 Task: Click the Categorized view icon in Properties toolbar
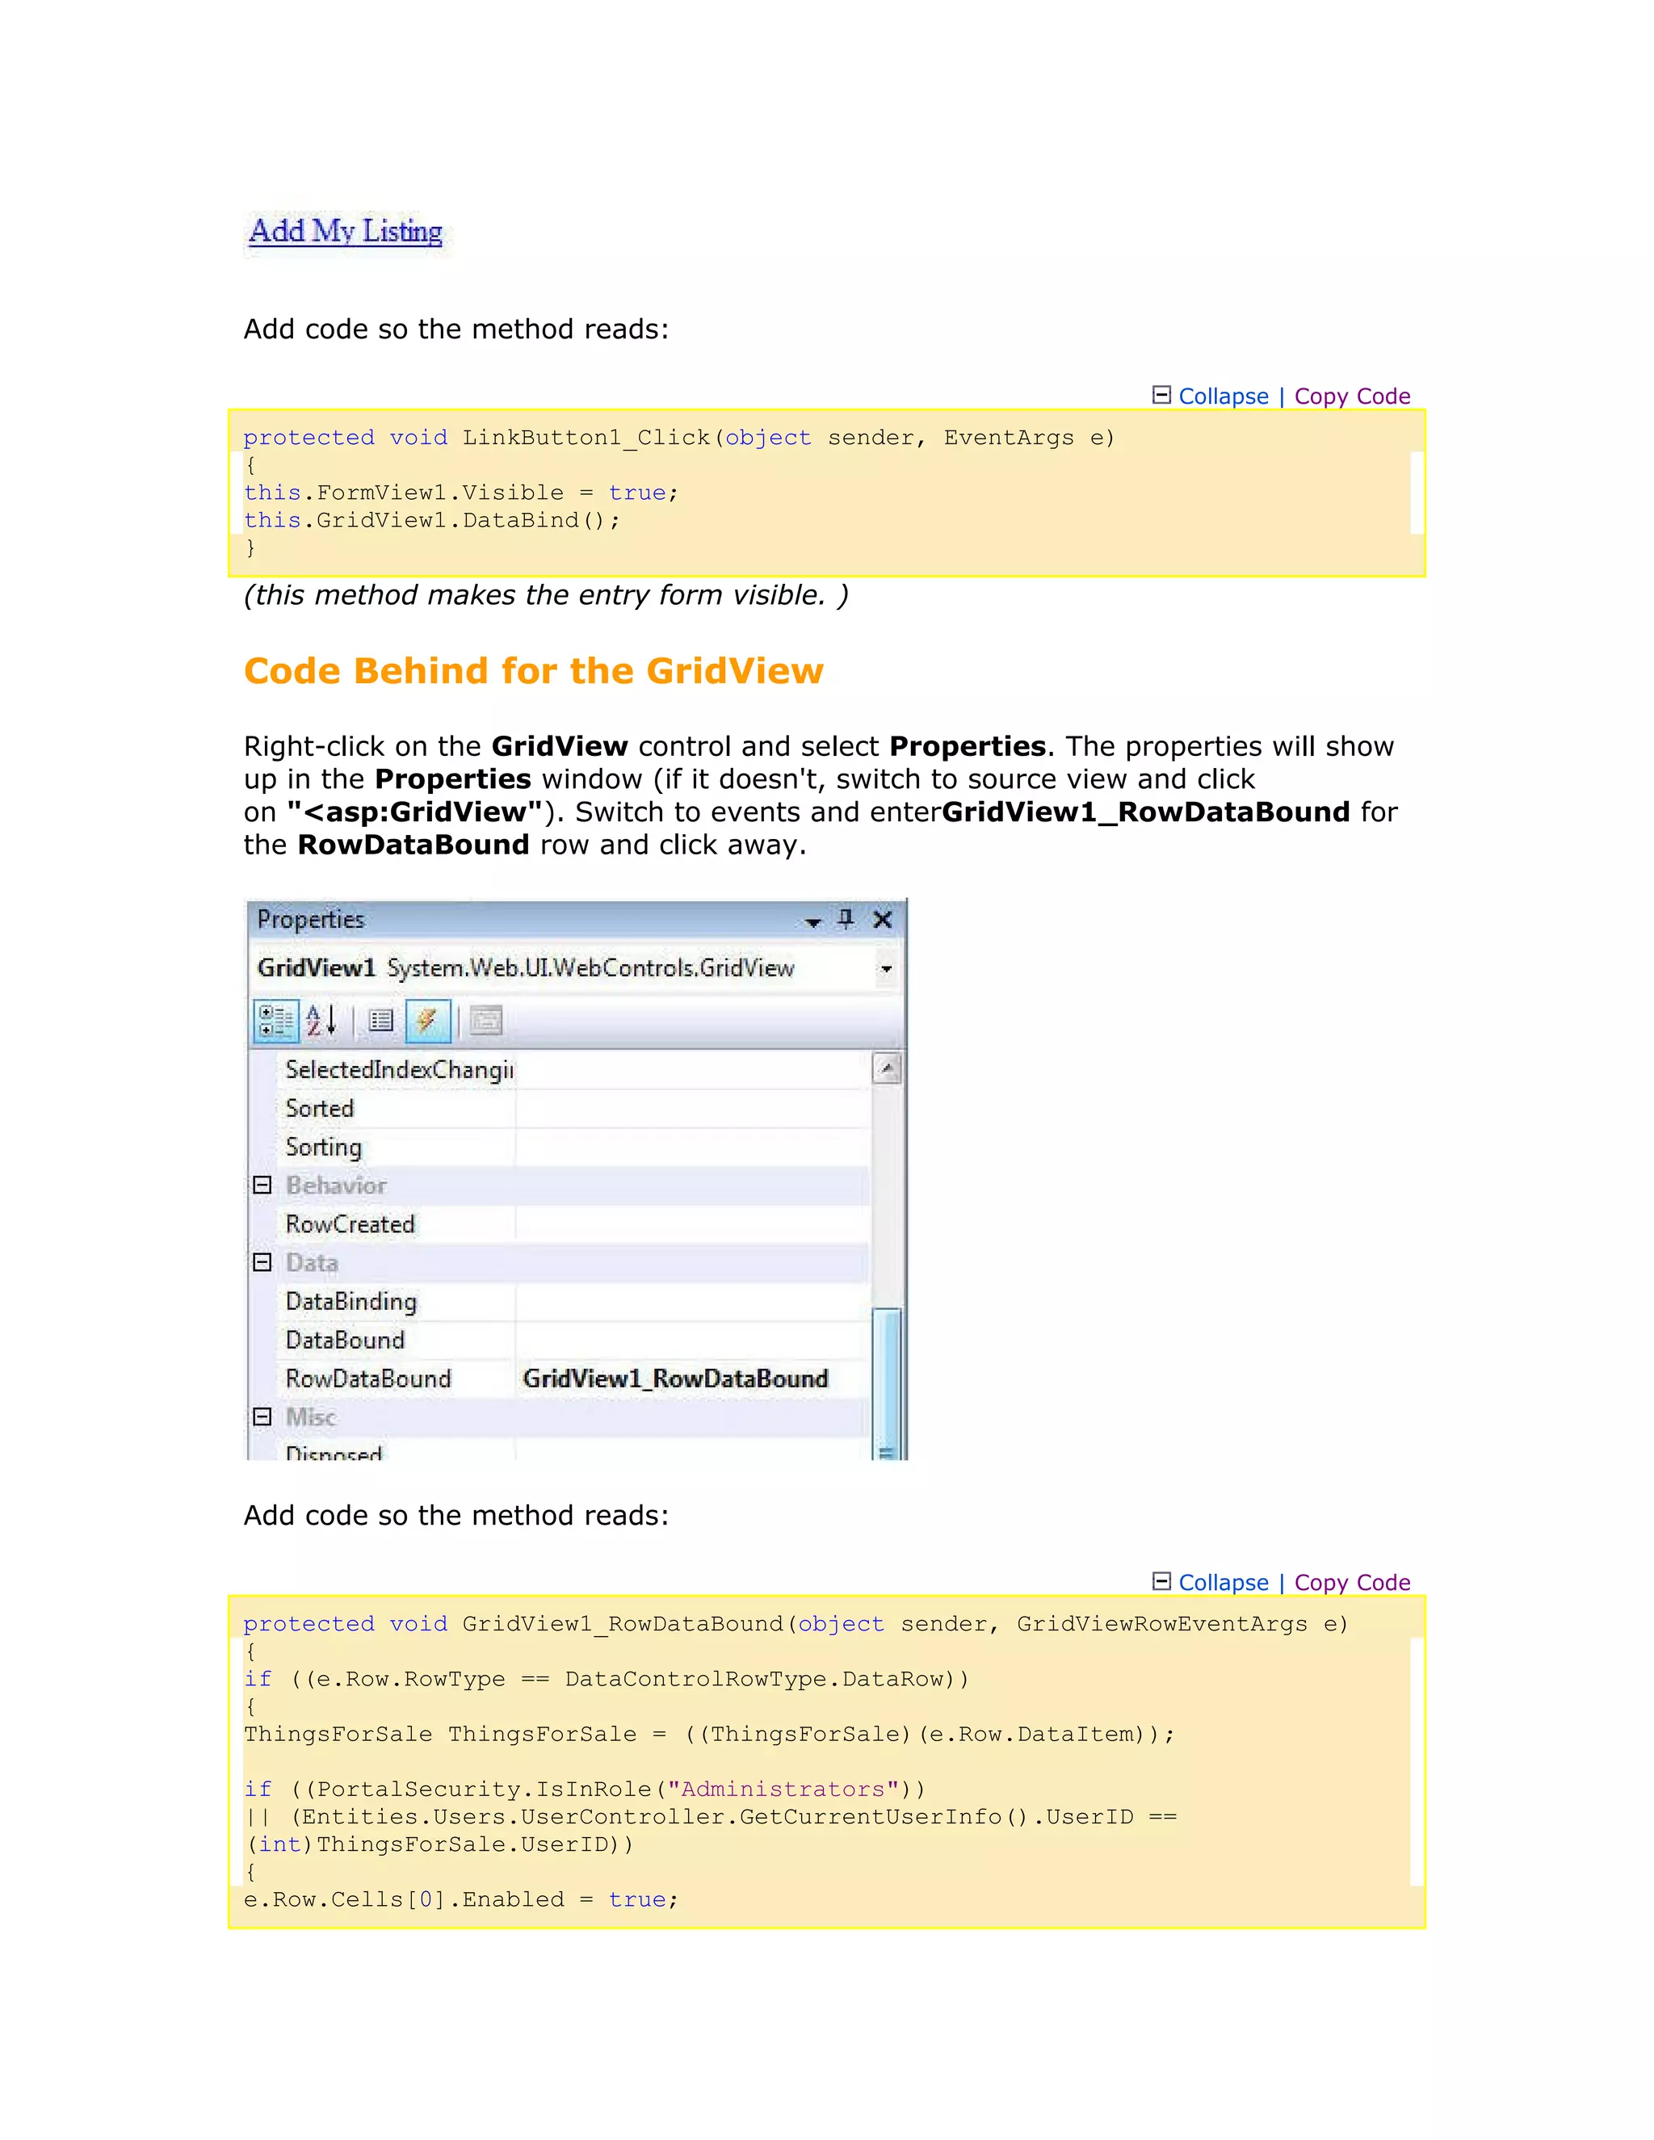(x=275, y=1021)
